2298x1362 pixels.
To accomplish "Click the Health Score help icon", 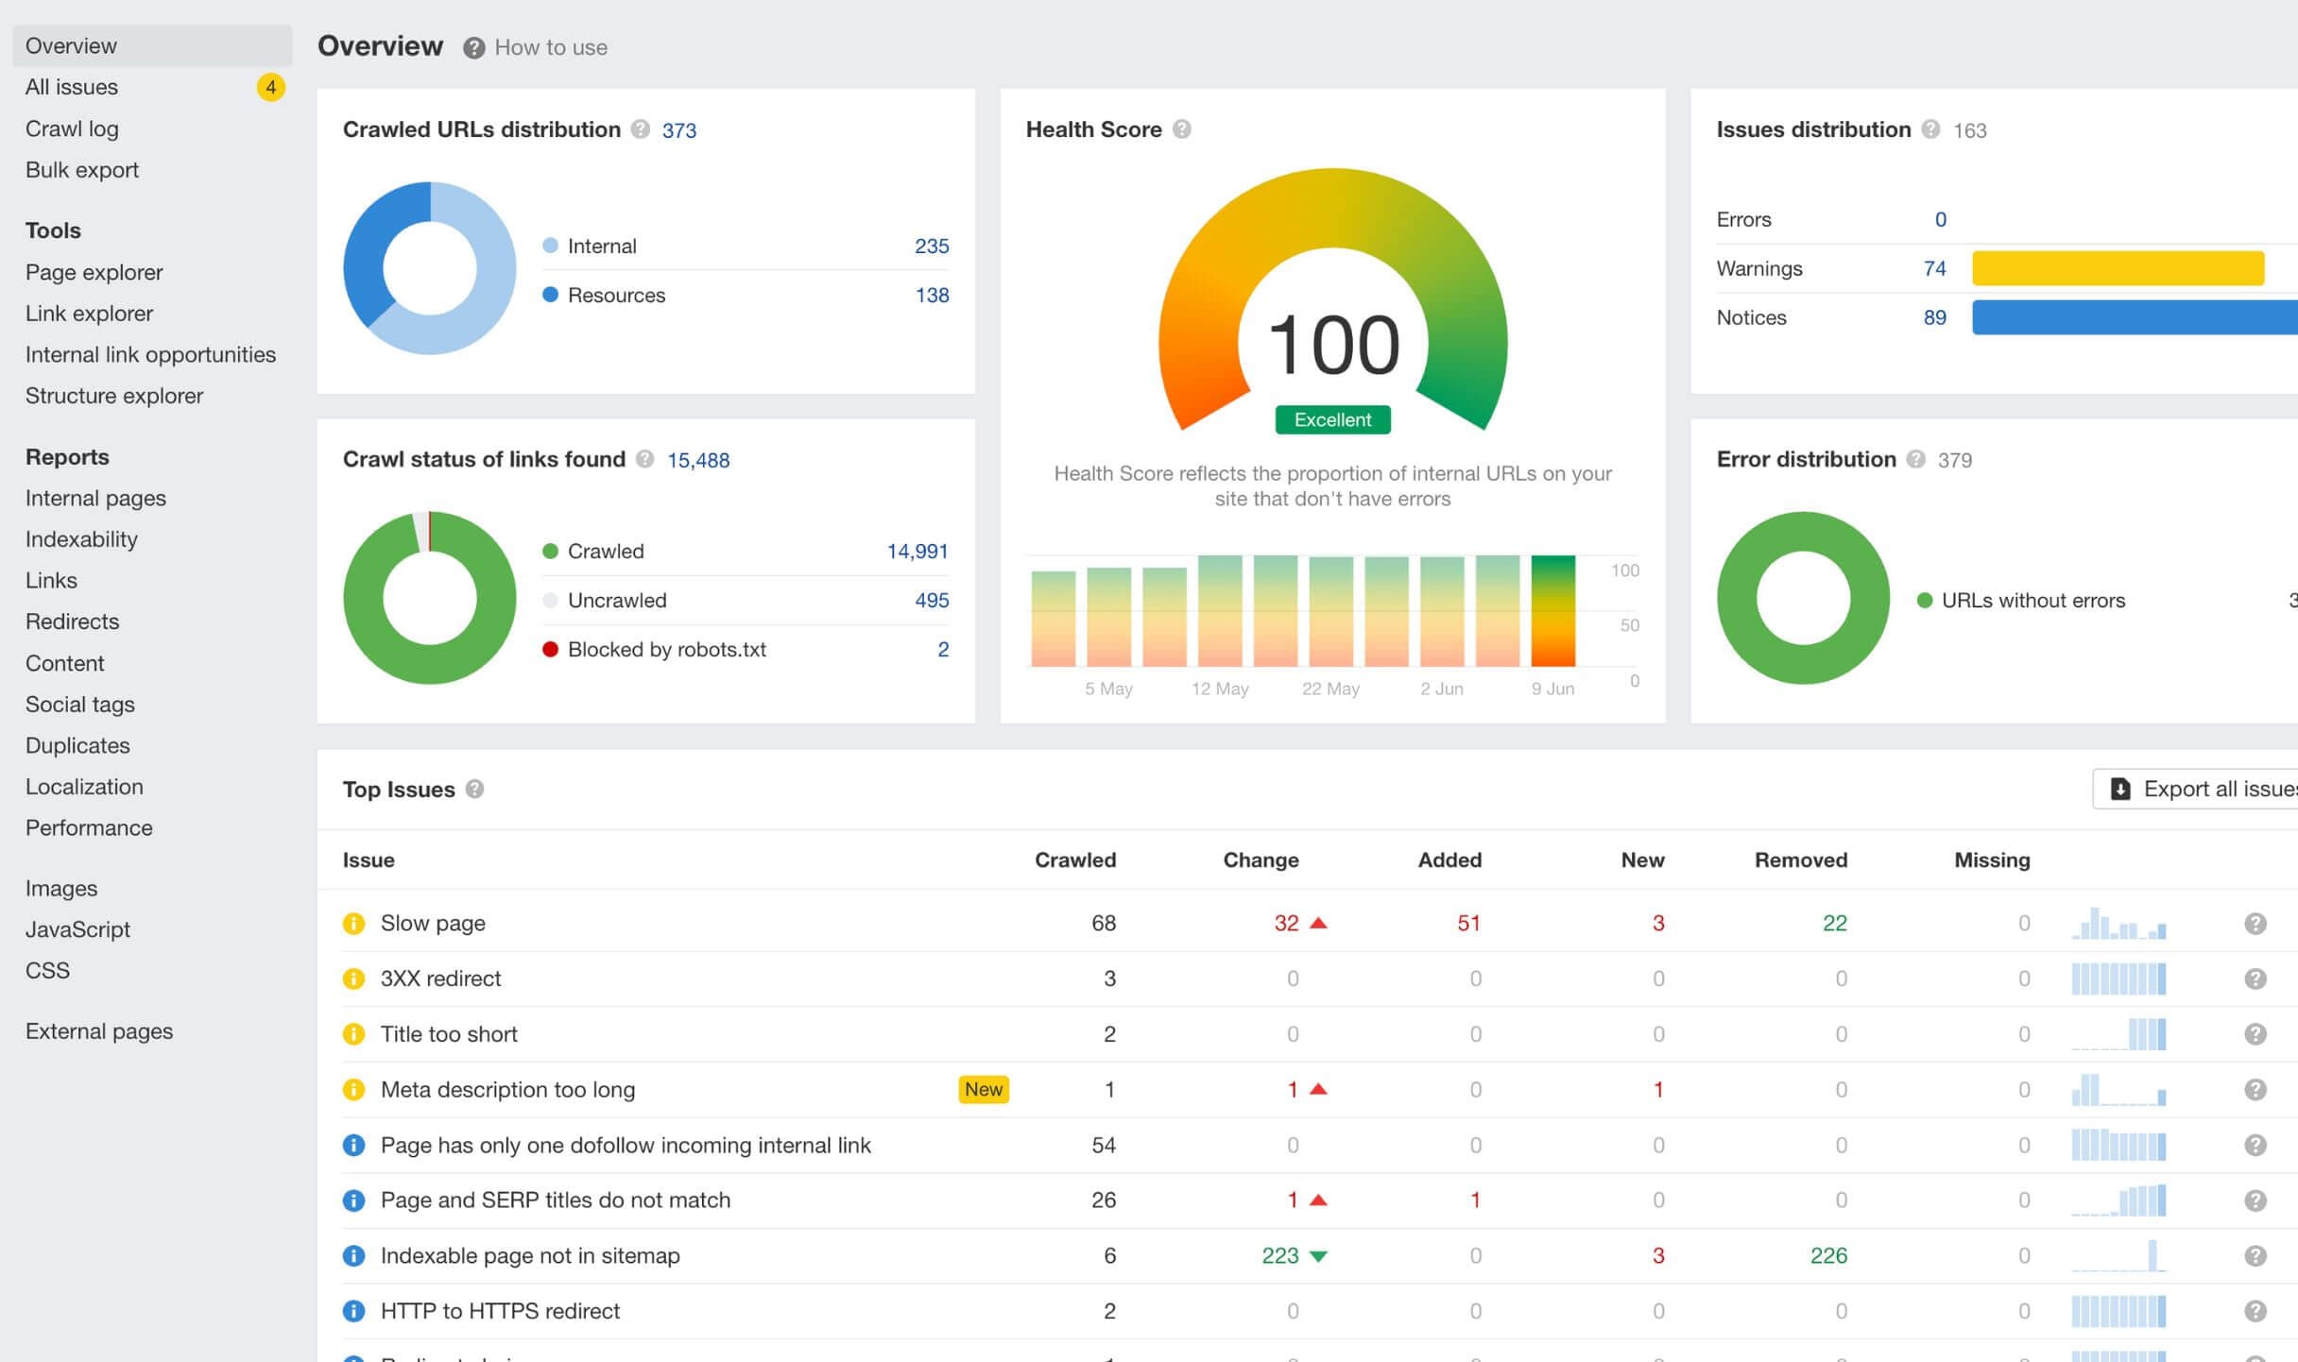I will (x=1183, y=129).
